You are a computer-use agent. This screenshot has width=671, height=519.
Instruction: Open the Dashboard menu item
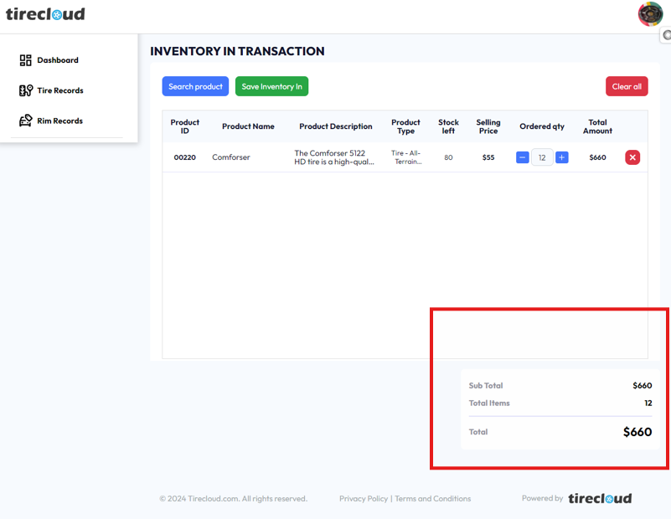pyautogui.click(x=58, y=60)
